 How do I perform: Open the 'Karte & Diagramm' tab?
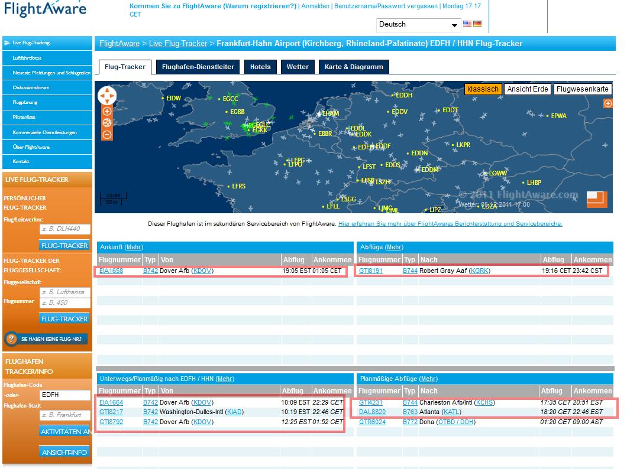click(354, 67)
